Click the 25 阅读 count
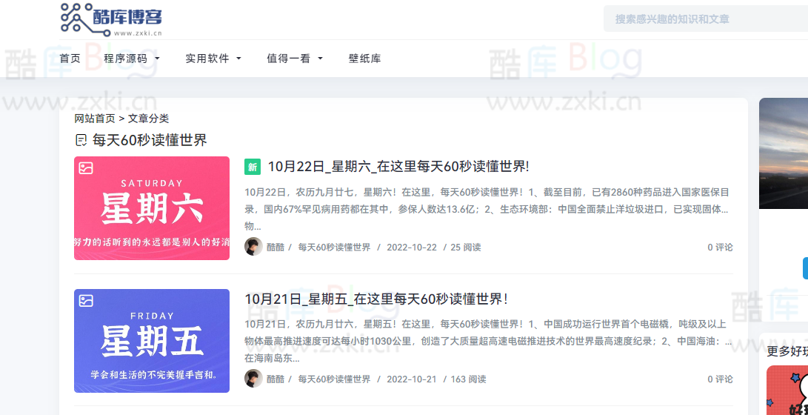Viewport: 808px width, 415px height. tap(466, 248)
